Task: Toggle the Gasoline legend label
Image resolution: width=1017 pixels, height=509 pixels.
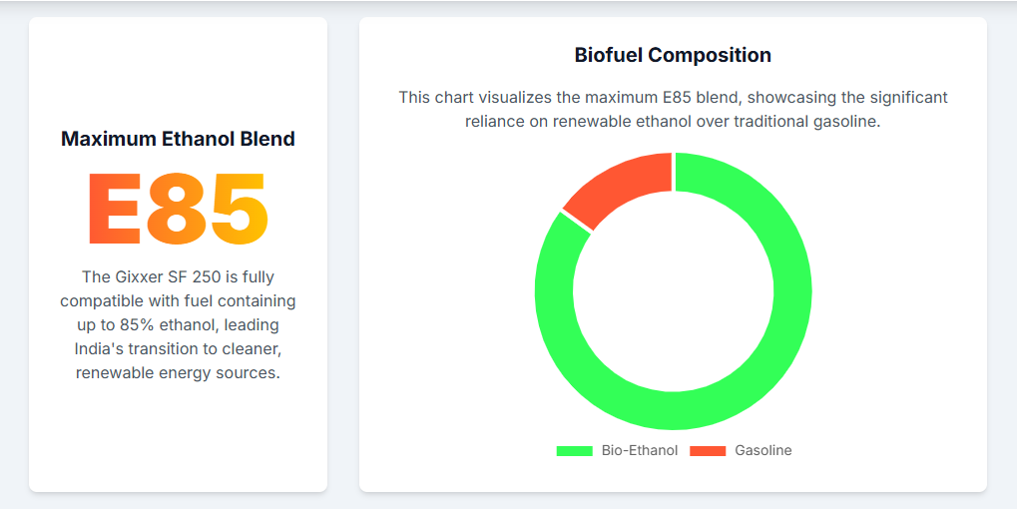Action: (x=763, y=451)
